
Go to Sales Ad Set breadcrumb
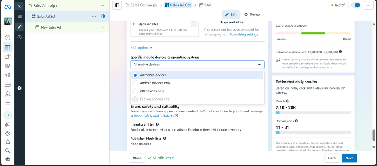[178, 5]
